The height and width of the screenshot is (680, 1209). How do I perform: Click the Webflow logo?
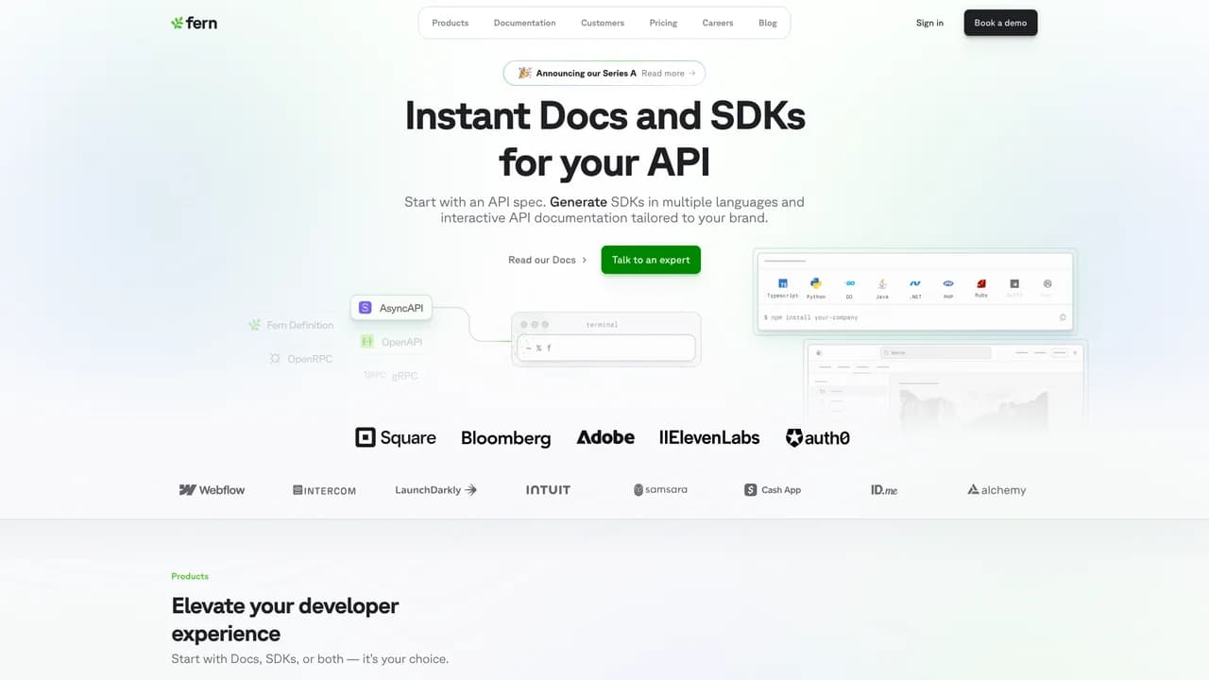[212, 490]
